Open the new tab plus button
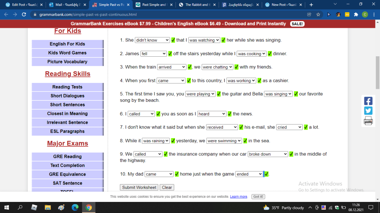Viewport: 380px width, 213px height. point(311,5)
